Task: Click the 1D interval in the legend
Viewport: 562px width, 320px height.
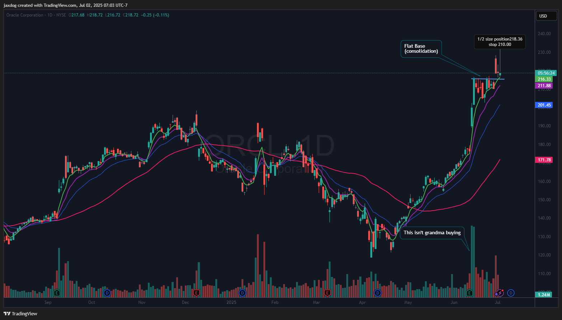Action: tap(50, 15)
